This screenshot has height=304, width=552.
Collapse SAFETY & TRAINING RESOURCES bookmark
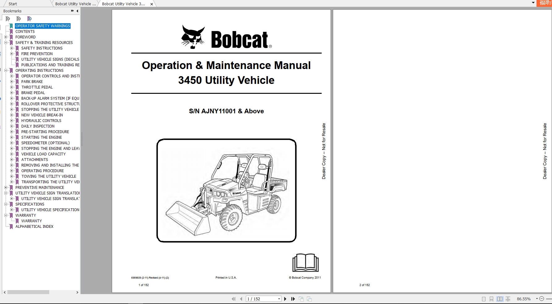(x=6, y=43)
